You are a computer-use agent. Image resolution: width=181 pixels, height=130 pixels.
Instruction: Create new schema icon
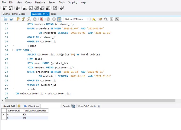(25, 8)
